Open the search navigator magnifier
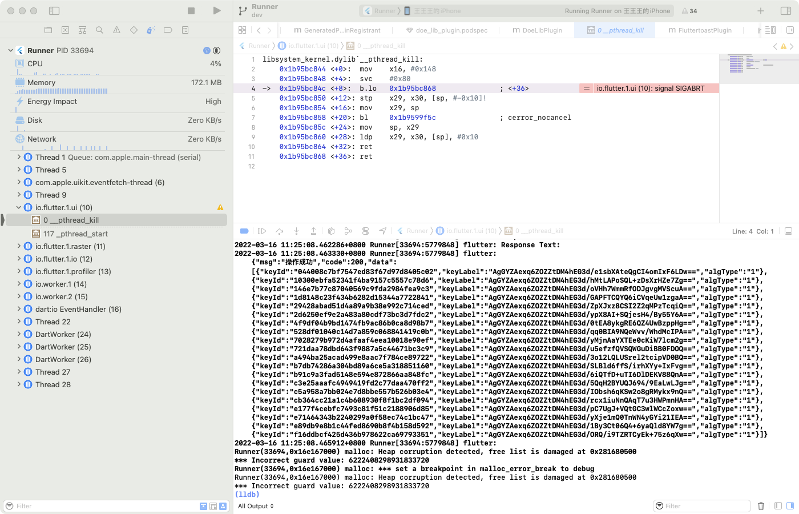Viewport: 799px width, 514px height. pos(99,30)
